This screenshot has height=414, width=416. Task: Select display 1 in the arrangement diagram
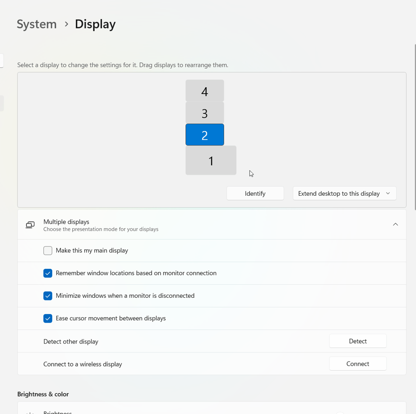[211, 160]
